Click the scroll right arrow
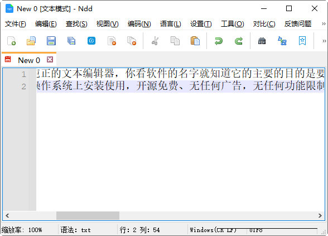328x236 pixels. (x=320, y=215)
